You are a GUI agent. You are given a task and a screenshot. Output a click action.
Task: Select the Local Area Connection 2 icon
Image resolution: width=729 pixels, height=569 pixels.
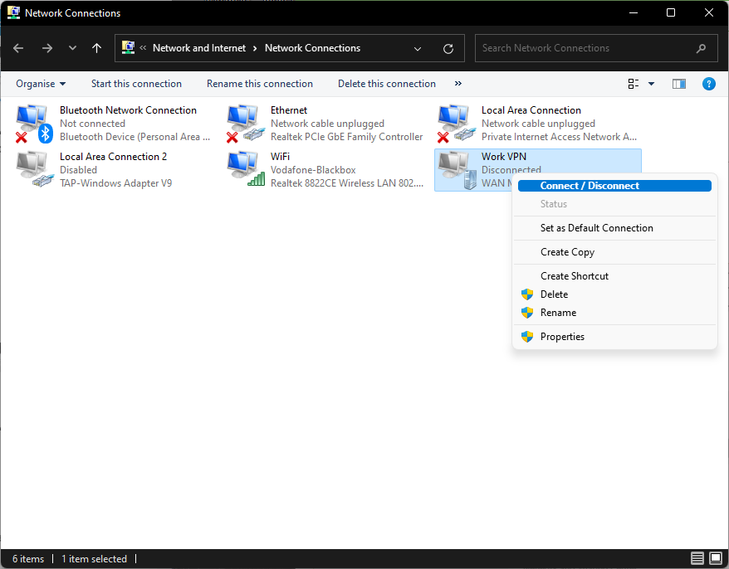coord(34,169)
